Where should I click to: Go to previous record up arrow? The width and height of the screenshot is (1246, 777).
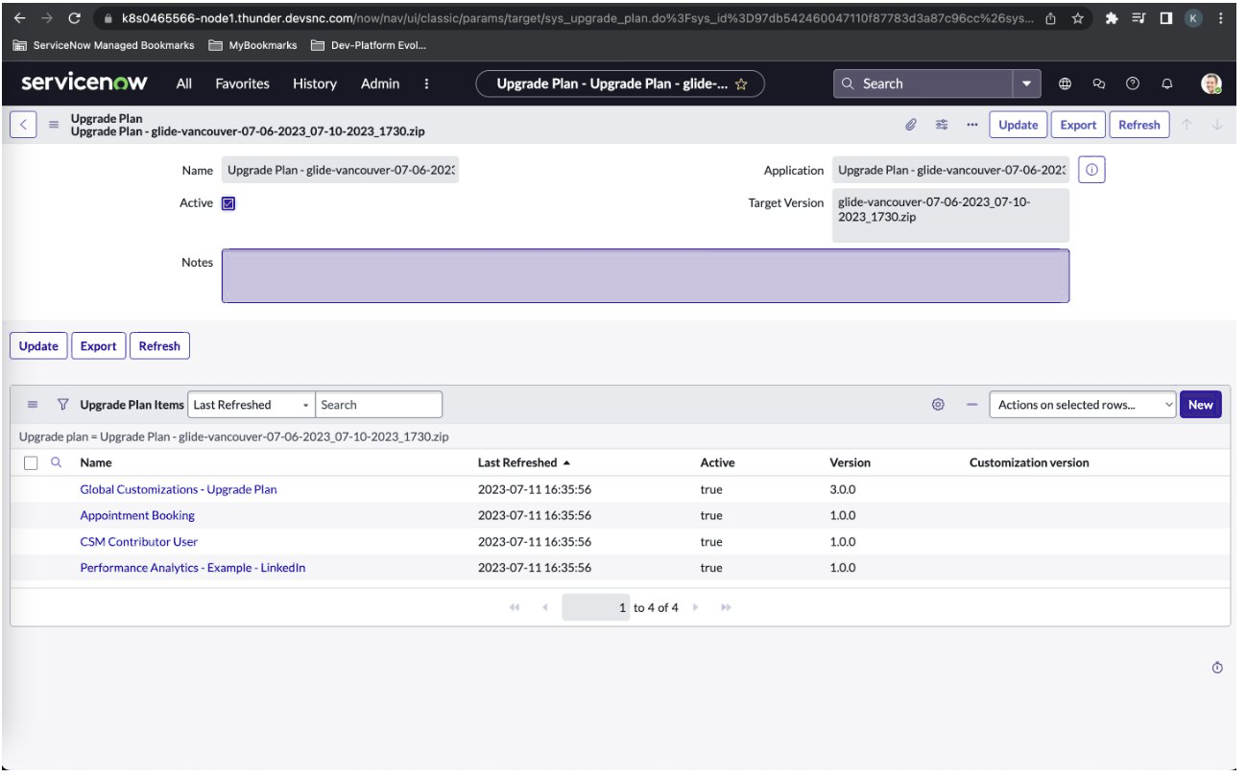tap(1187, 125)
